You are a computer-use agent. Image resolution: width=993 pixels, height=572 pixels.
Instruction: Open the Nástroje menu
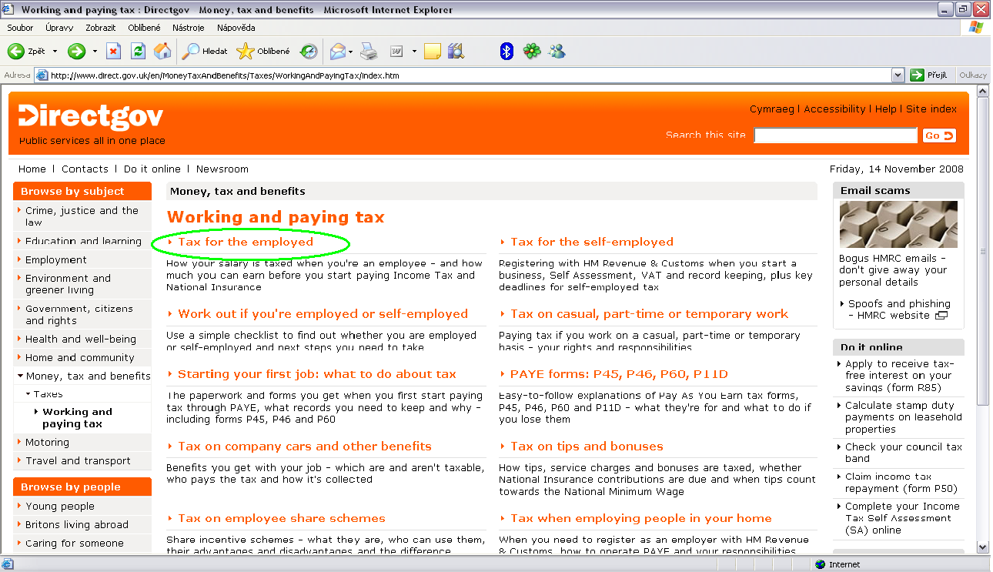pos(189,28)
